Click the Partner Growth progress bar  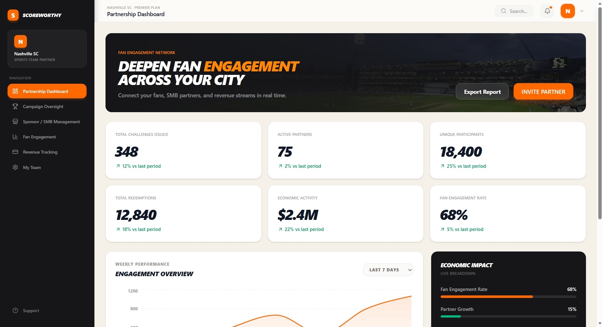(508, 316)
